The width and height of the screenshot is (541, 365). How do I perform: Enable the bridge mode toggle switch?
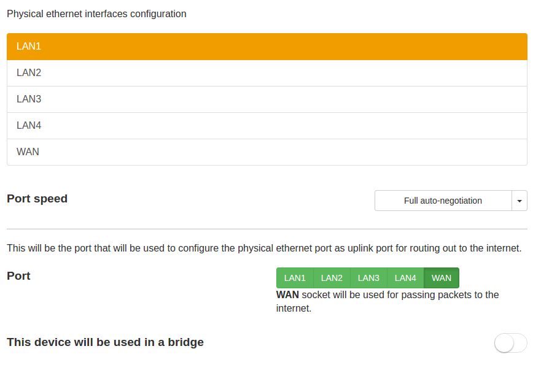(510, 343)
